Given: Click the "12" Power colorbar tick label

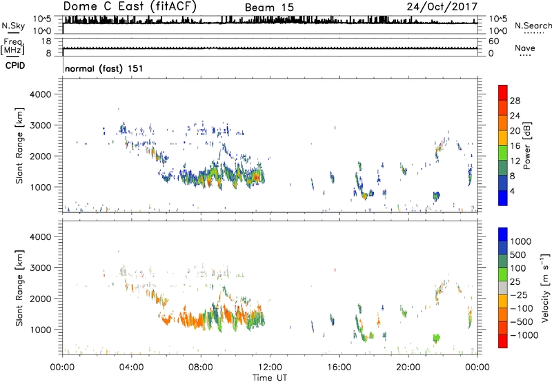Looking at the screenshot, I should click(x=515, y=161).
